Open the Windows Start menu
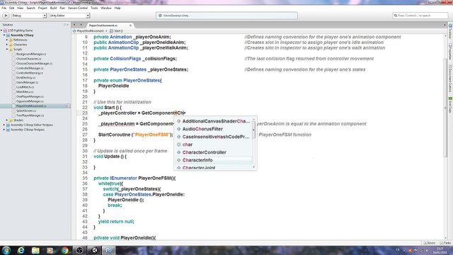Screen dimensions: 453x255 point(6,250)
